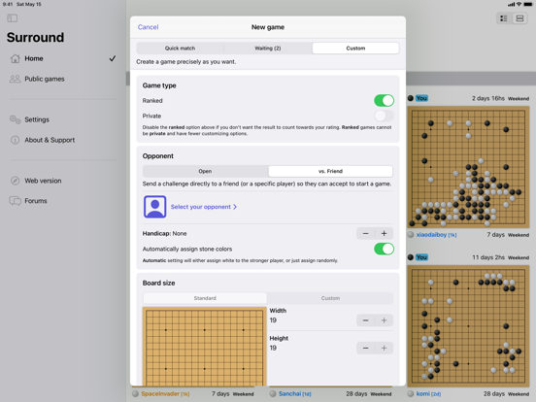Click the Public games people icon

15,79
